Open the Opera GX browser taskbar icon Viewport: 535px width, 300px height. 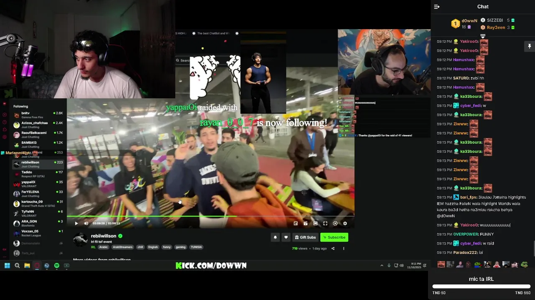click(x=37, y=265)
